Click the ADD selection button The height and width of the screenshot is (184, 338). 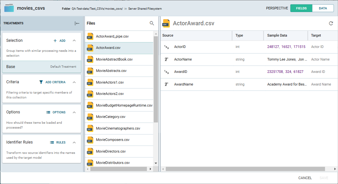tap(59, 41)
